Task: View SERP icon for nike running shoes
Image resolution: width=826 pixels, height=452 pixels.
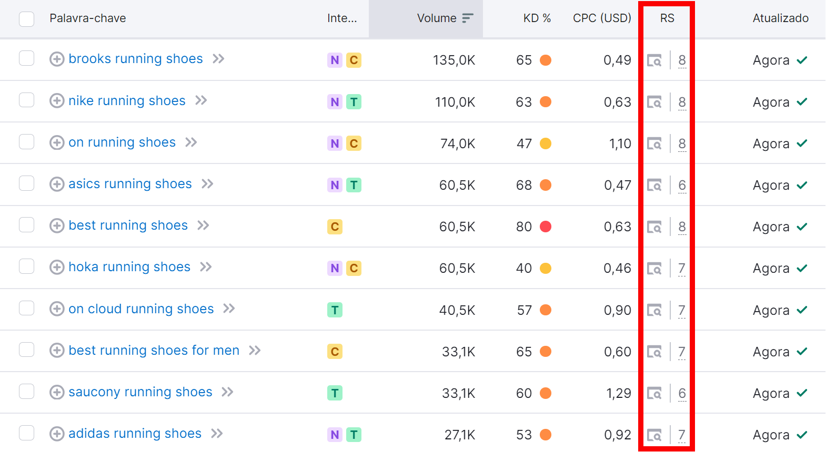Action: 654,102
